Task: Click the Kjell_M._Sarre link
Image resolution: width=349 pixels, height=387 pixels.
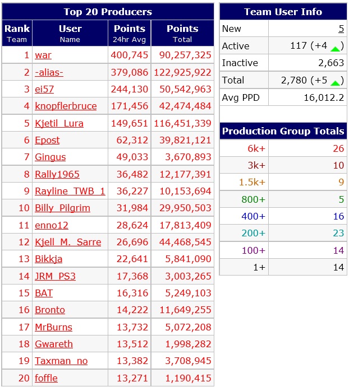Action: point(68,242)
